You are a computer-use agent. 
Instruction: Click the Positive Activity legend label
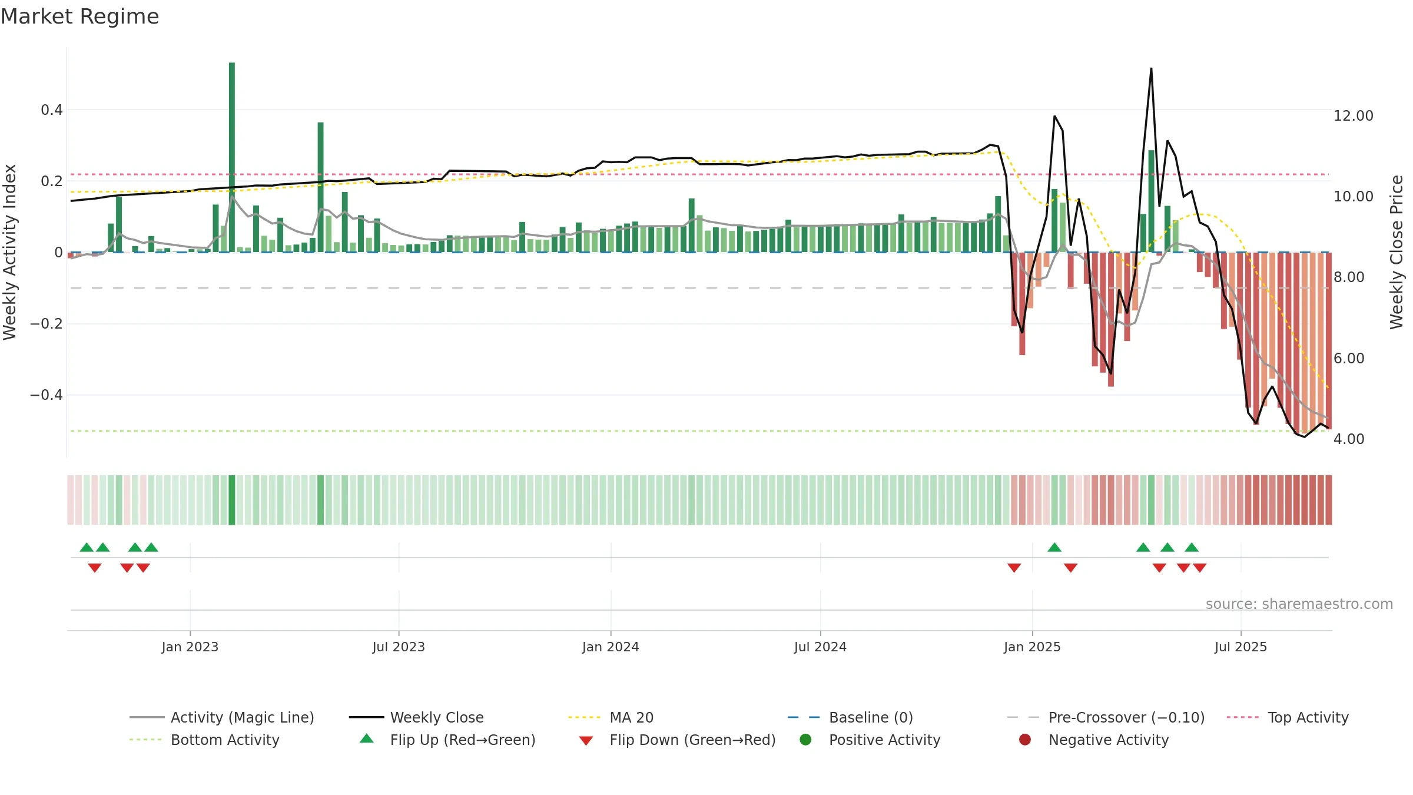click(x=884, y=740)
